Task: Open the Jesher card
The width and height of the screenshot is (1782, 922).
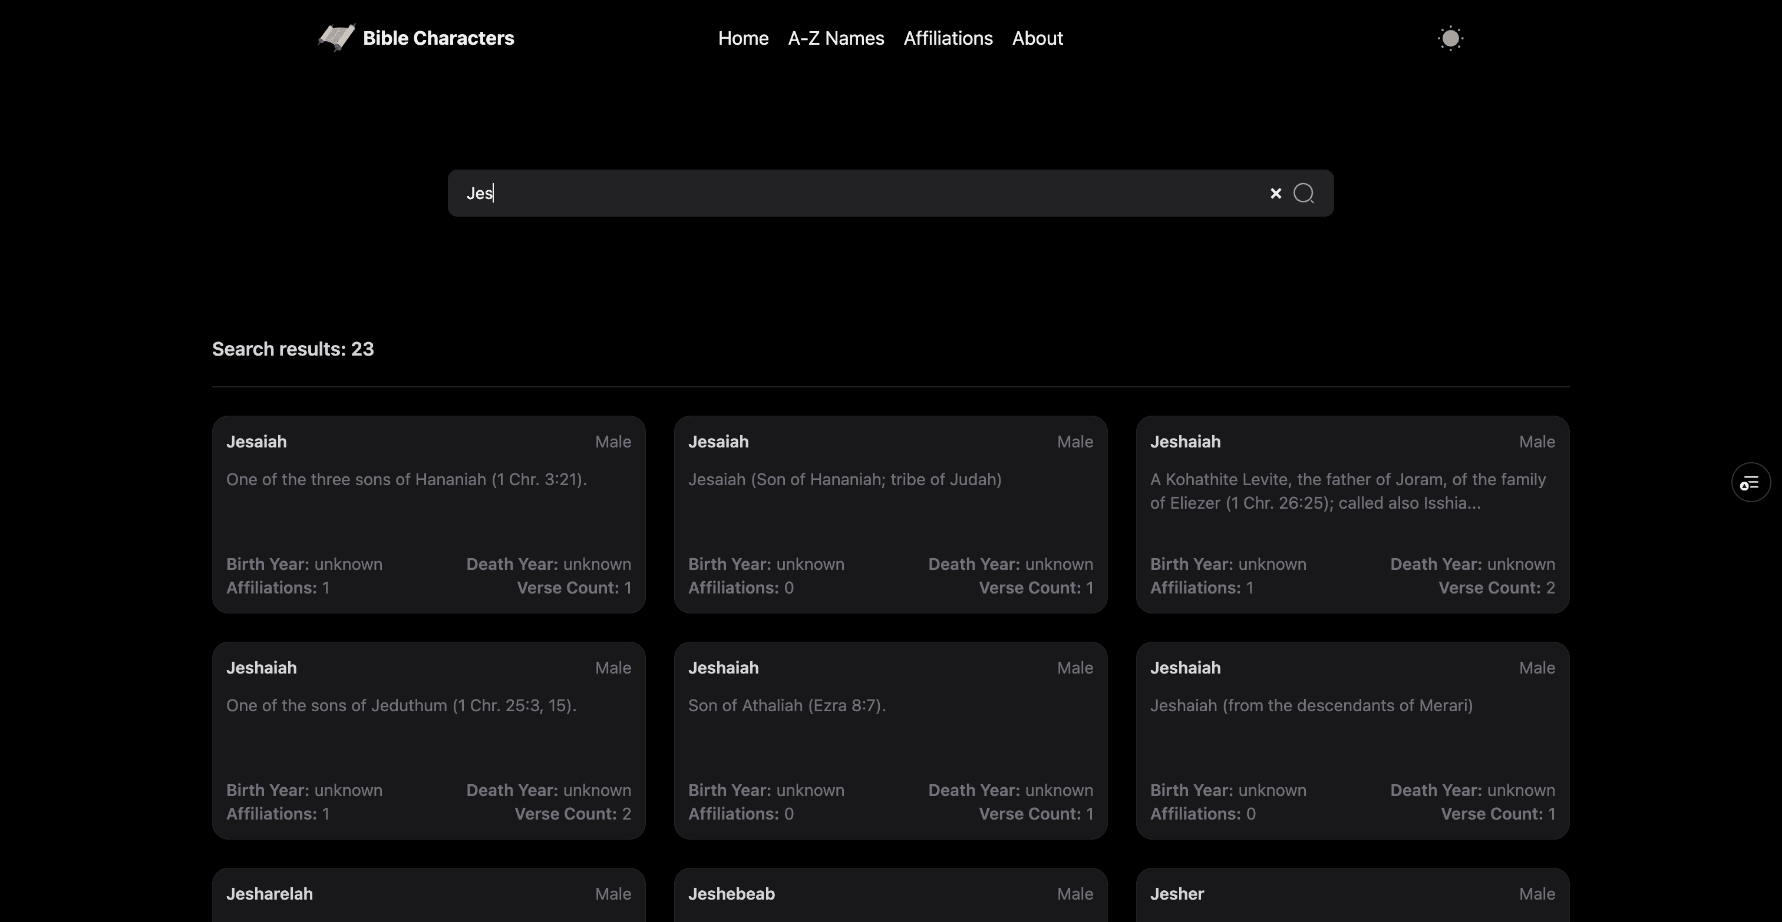Action: click(x=1352, y=895)
